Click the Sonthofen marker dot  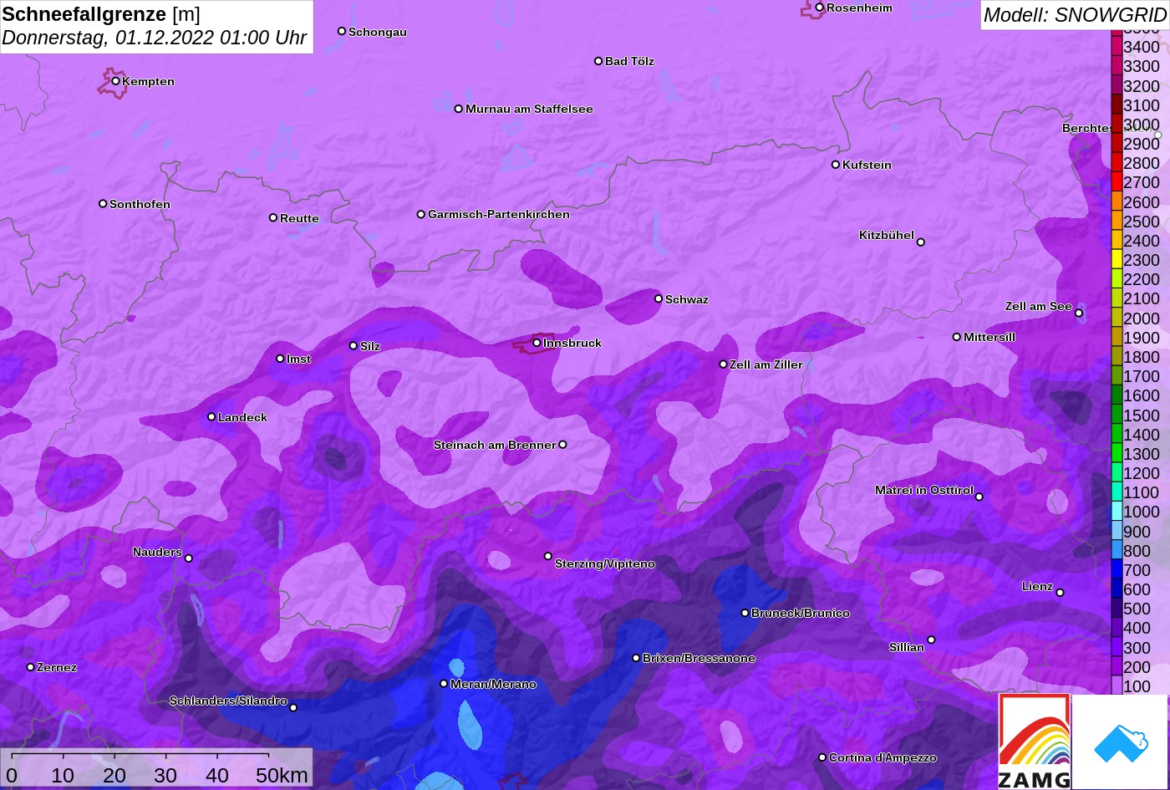coord(103,203)
